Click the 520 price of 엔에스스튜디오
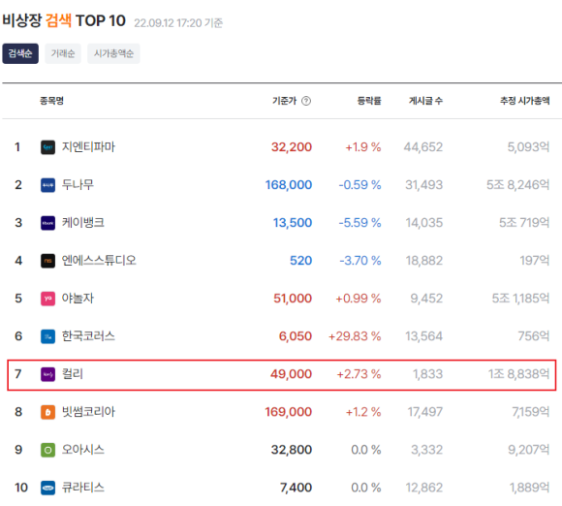Image resolution: width=562 pixels, height=506 pixels. [300, 261]
